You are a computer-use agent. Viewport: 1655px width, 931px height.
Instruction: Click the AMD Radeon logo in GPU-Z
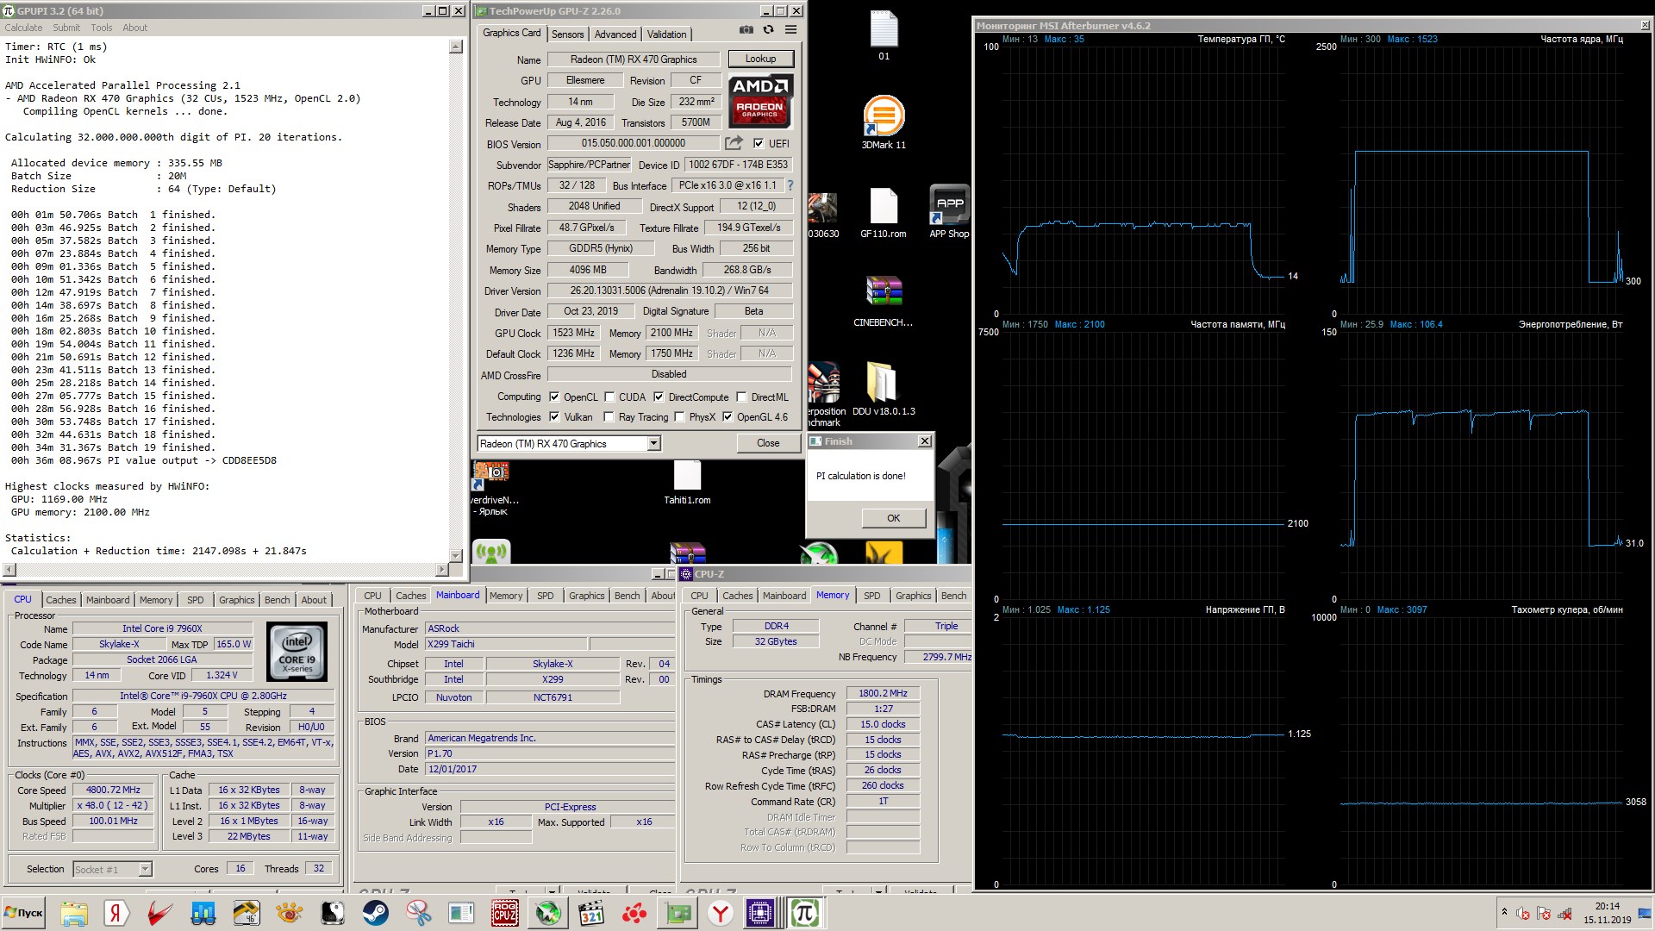[760, 101]
